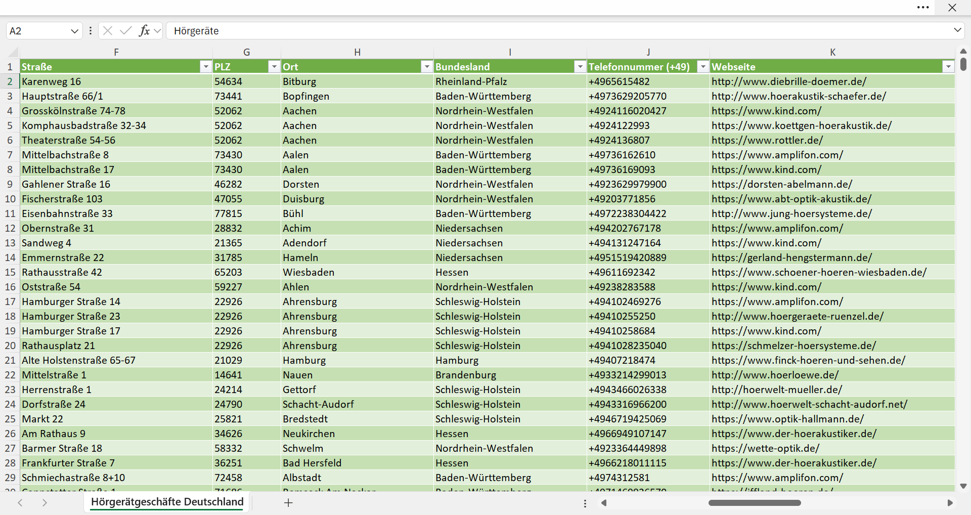The width and height of the screenshot is (971, 515).
Task: Select PLZ cell 14641
Action: point(247,375)
